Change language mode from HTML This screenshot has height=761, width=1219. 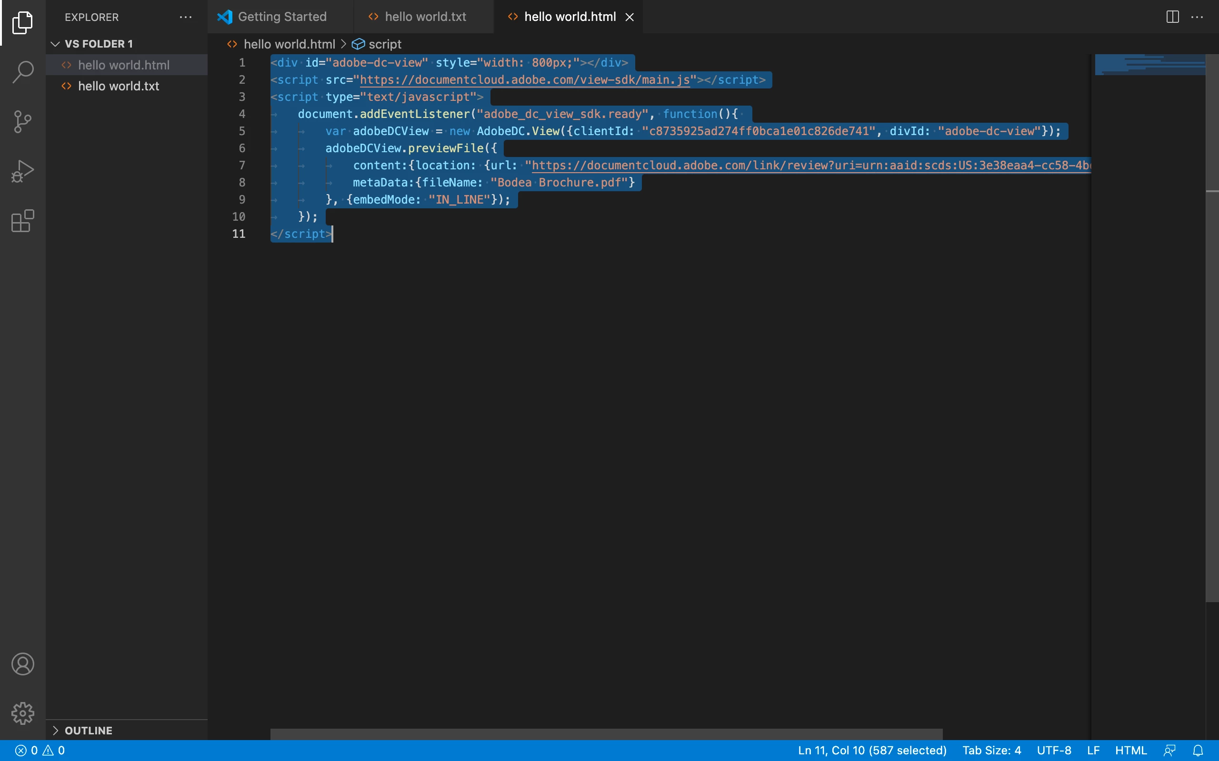click(1130, 751)
